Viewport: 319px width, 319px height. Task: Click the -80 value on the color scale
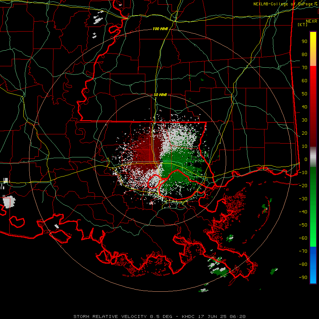click(x=303, y=264)
